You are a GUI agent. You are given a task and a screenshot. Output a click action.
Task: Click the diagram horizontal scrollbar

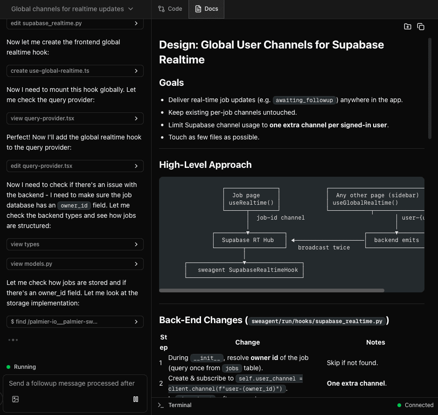click(x=271, y=290)
